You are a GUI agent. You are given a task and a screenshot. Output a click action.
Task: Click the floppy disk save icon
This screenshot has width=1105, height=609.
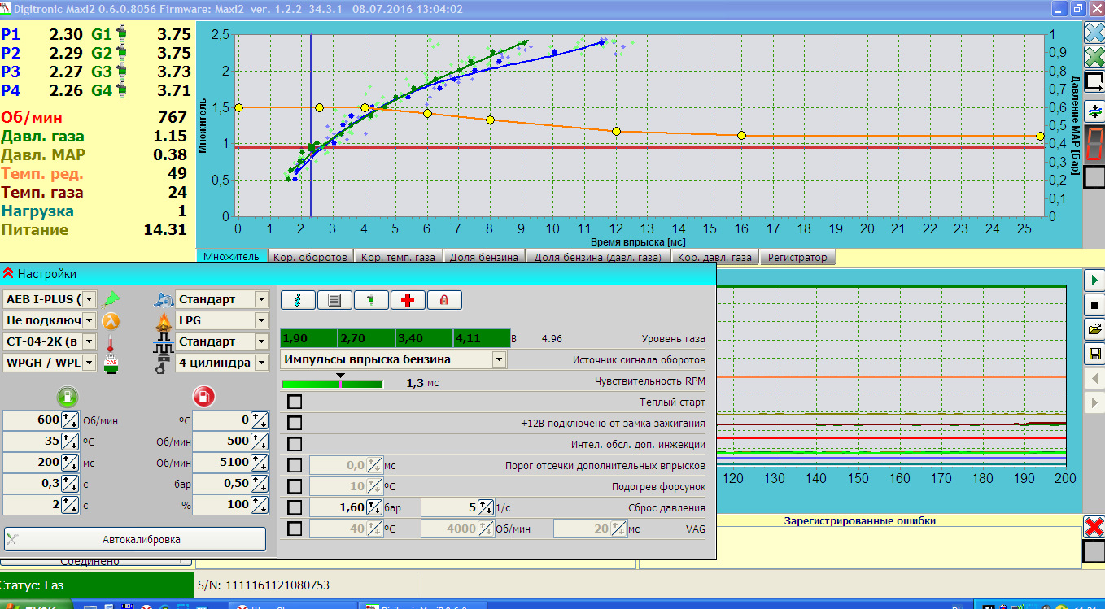tap(1094, 354)
